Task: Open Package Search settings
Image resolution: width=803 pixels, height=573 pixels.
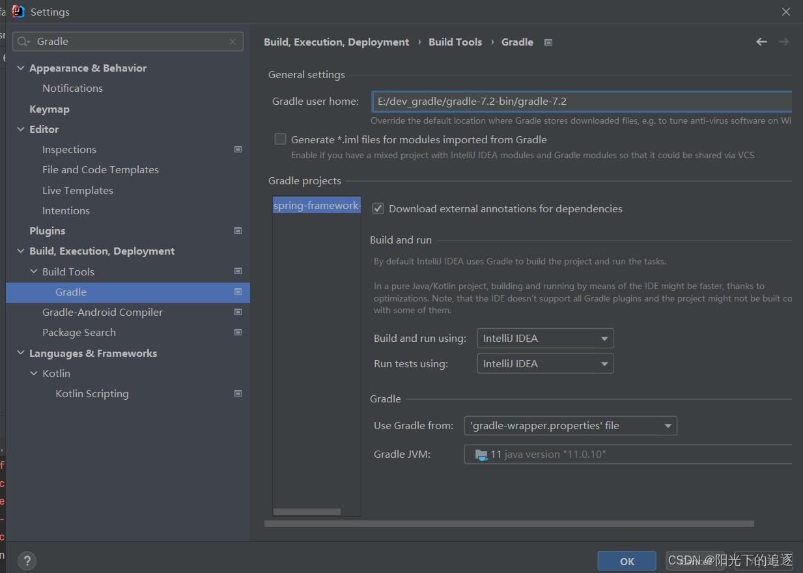Action: click(x=79, y=332)
